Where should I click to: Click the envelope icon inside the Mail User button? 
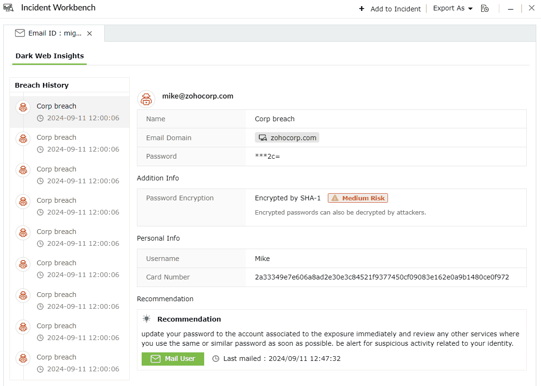pyautogui.click(x=155, y=359)
